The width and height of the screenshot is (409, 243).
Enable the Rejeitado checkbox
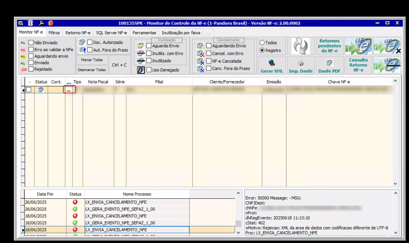coord(31,69)
